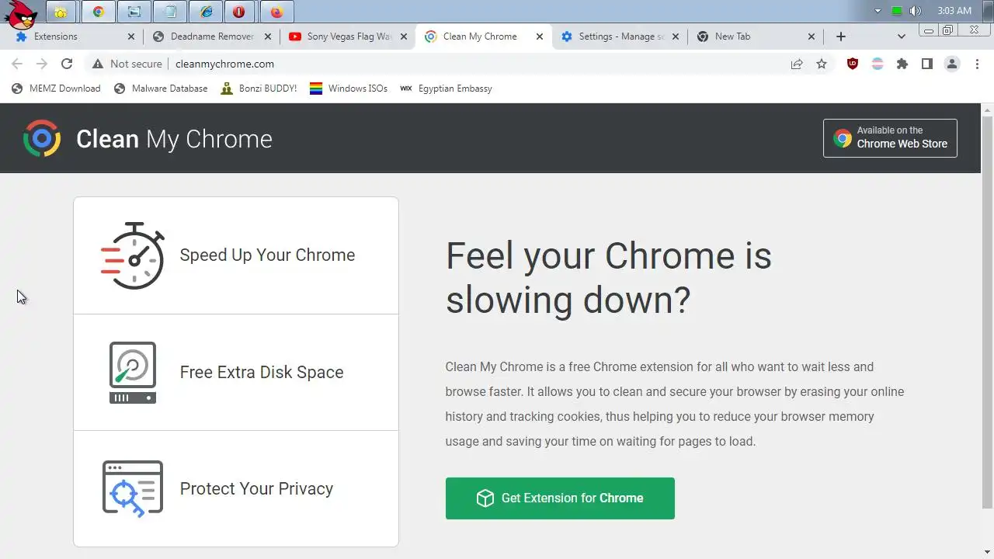The image size is (994, 559).
Task: Switch to the Sony Vegas Flag YouTube tab
Action: pos(349,36)
